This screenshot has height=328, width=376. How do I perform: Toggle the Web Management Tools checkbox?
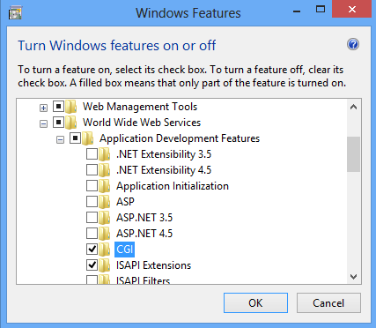pos(58,106)
